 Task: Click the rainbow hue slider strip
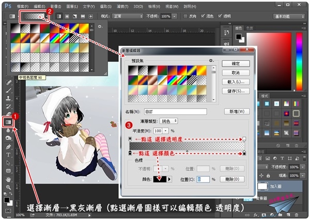point(299,62)
